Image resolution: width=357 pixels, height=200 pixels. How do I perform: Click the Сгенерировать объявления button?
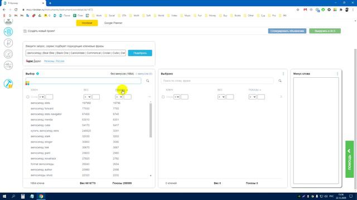click(x=287, y=31)
